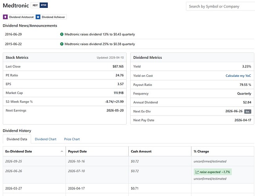The height and width of the screenshot is (196, 255).
Task: Click the MDT ticker badge
Action: pyautogui.click(x=35, y=5)
